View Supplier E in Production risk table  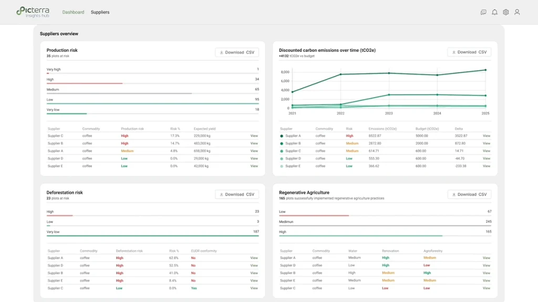pyautogui.click(x=254, y=166)
